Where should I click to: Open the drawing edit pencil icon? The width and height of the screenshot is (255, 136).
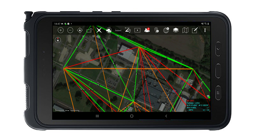[195, 30]
